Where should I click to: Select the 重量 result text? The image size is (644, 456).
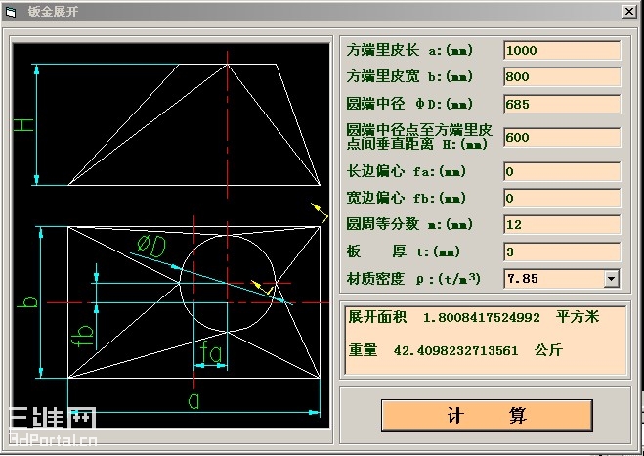point(455,350)
